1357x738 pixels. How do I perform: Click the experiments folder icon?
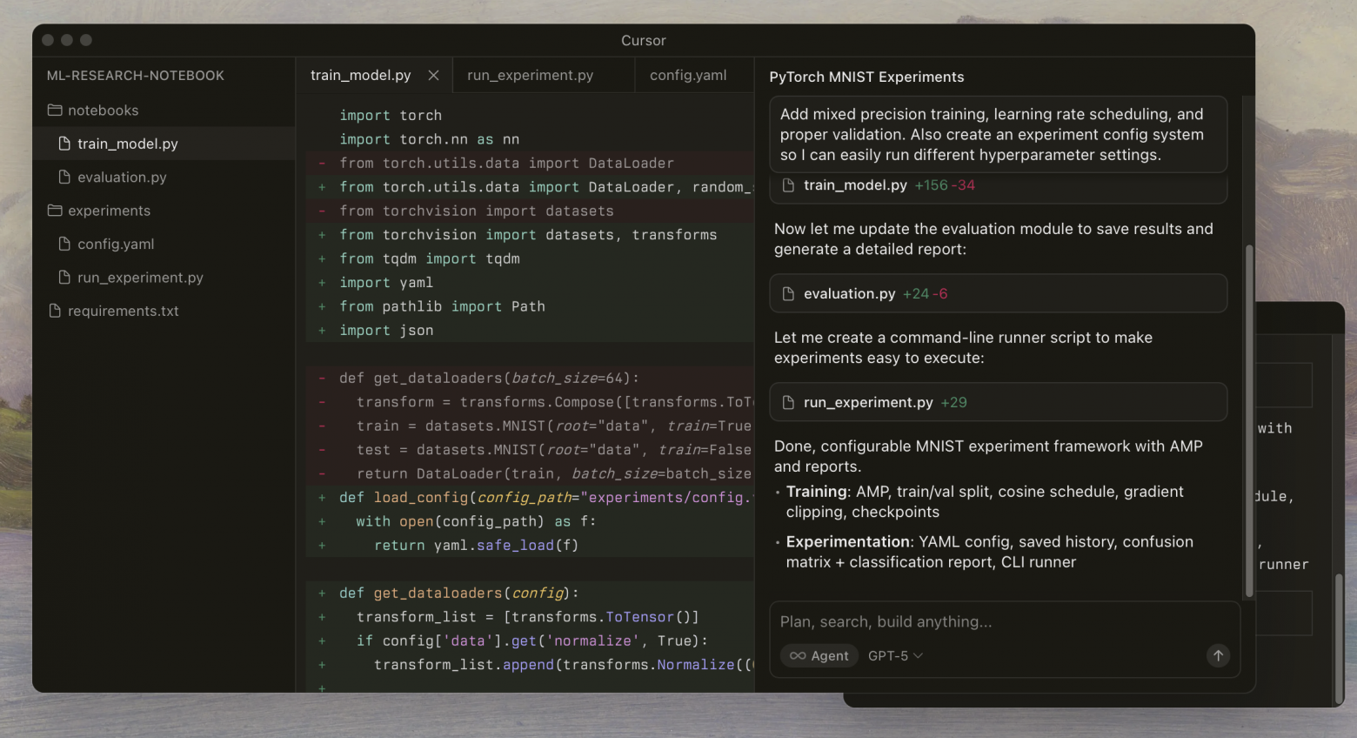pyautogui.click(x=55, y=211)
